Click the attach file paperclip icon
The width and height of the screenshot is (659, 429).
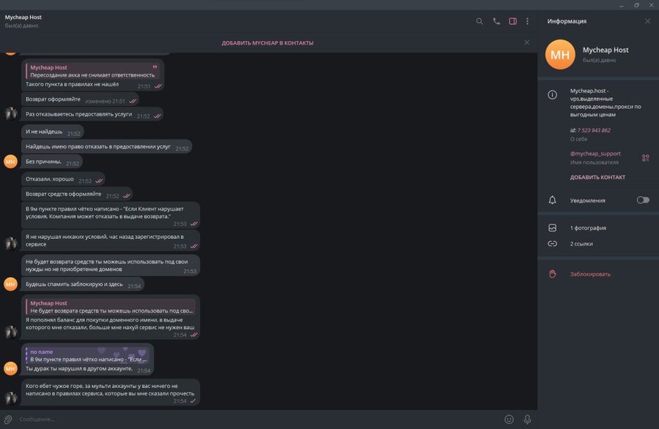pyautogui.click(x=9, y=419)
